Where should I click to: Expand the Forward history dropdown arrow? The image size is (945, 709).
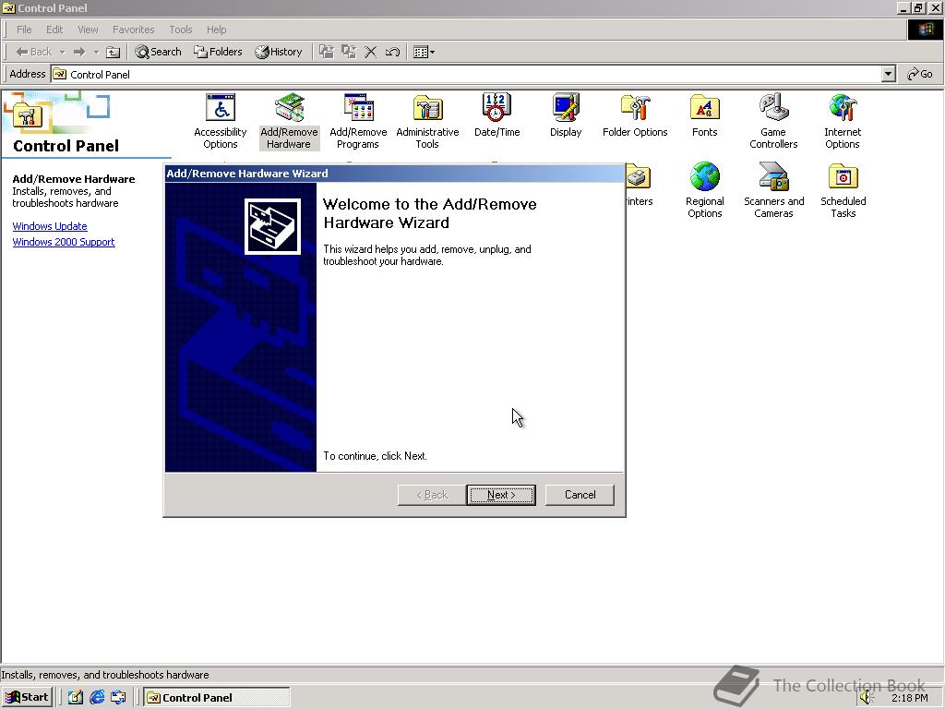[96, 52]
